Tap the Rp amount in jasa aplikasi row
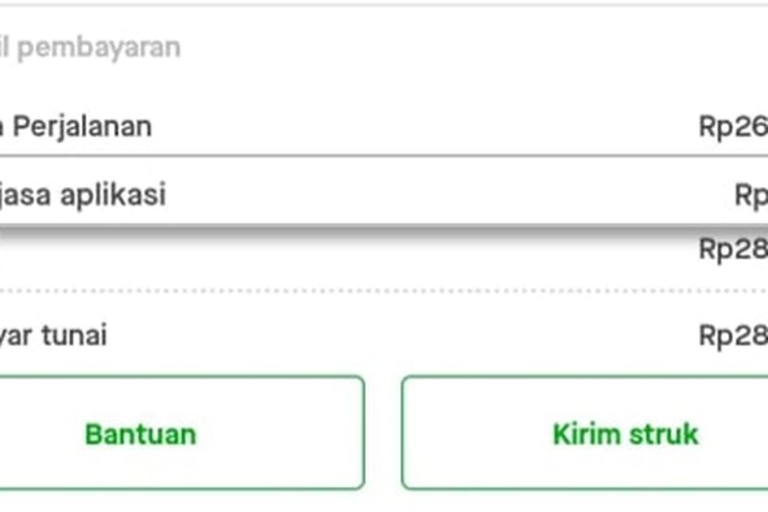 click(x=750, y=195)
